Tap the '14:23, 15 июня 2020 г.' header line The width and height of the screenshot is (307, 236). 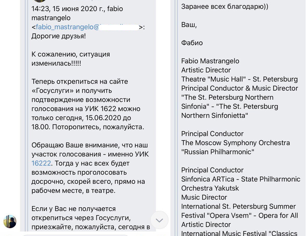click(77, 9)
